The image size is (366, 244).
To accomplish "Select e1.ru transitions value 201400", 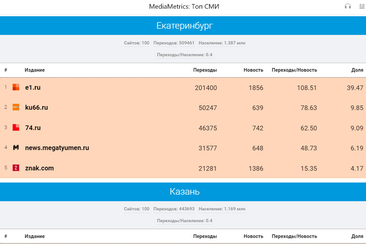I will click(206, 88).
